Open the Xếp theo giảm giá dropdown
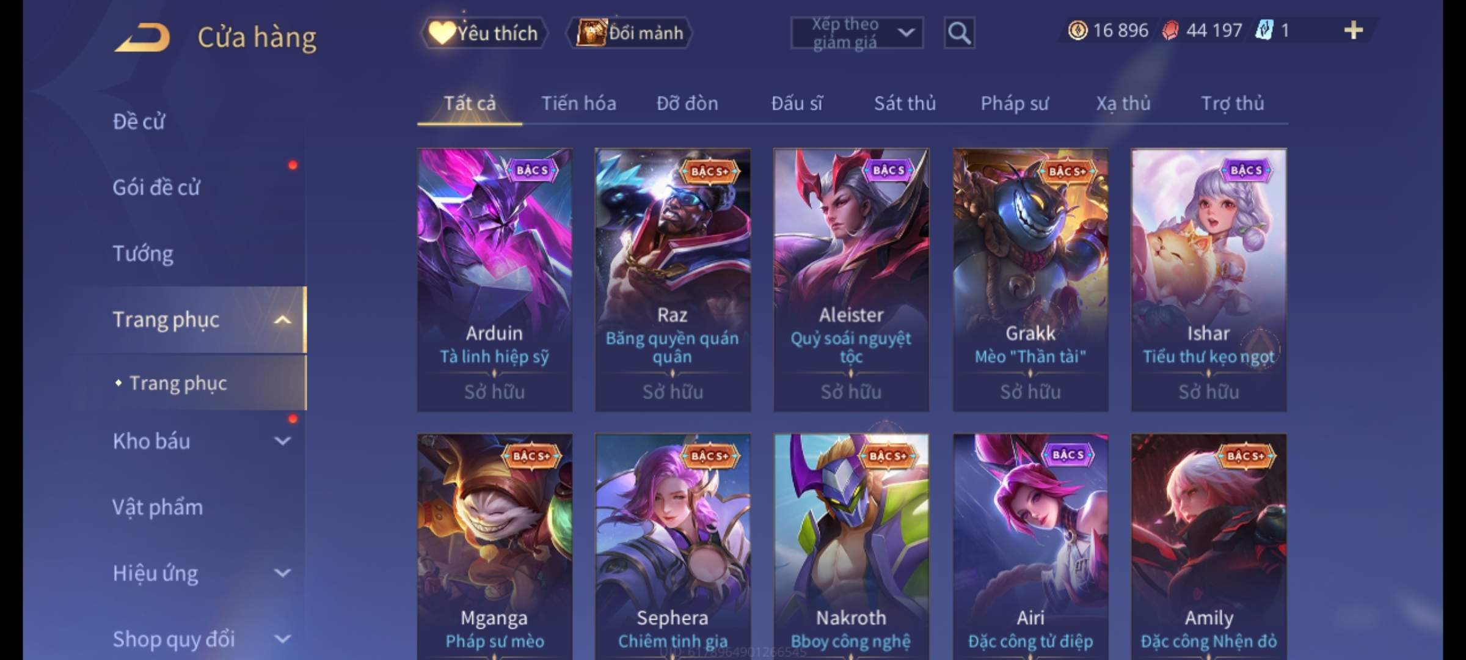This screenshot has height=660, width=1466. pyautogui.click(x=857, y=33)
